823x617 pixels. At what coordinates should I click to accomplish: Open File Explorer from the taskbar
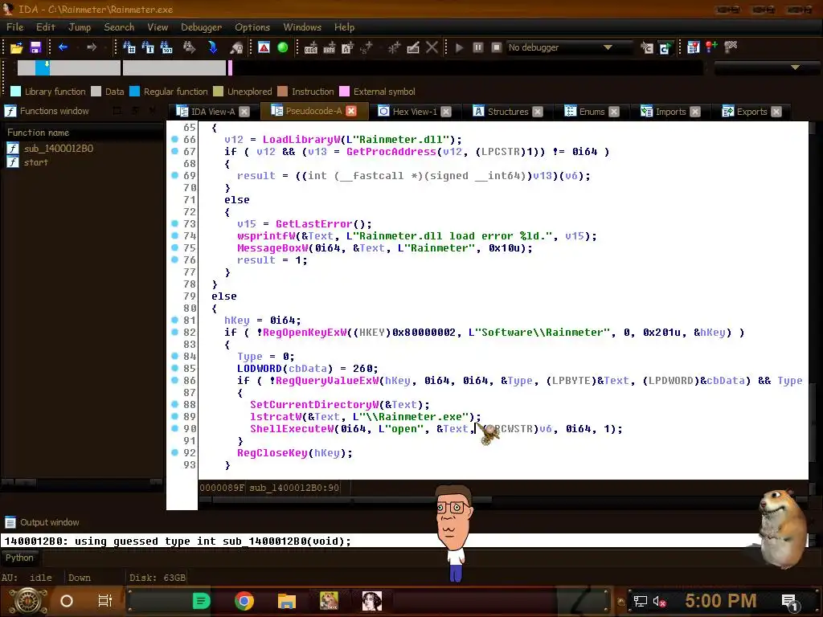(x=287, y=601)
